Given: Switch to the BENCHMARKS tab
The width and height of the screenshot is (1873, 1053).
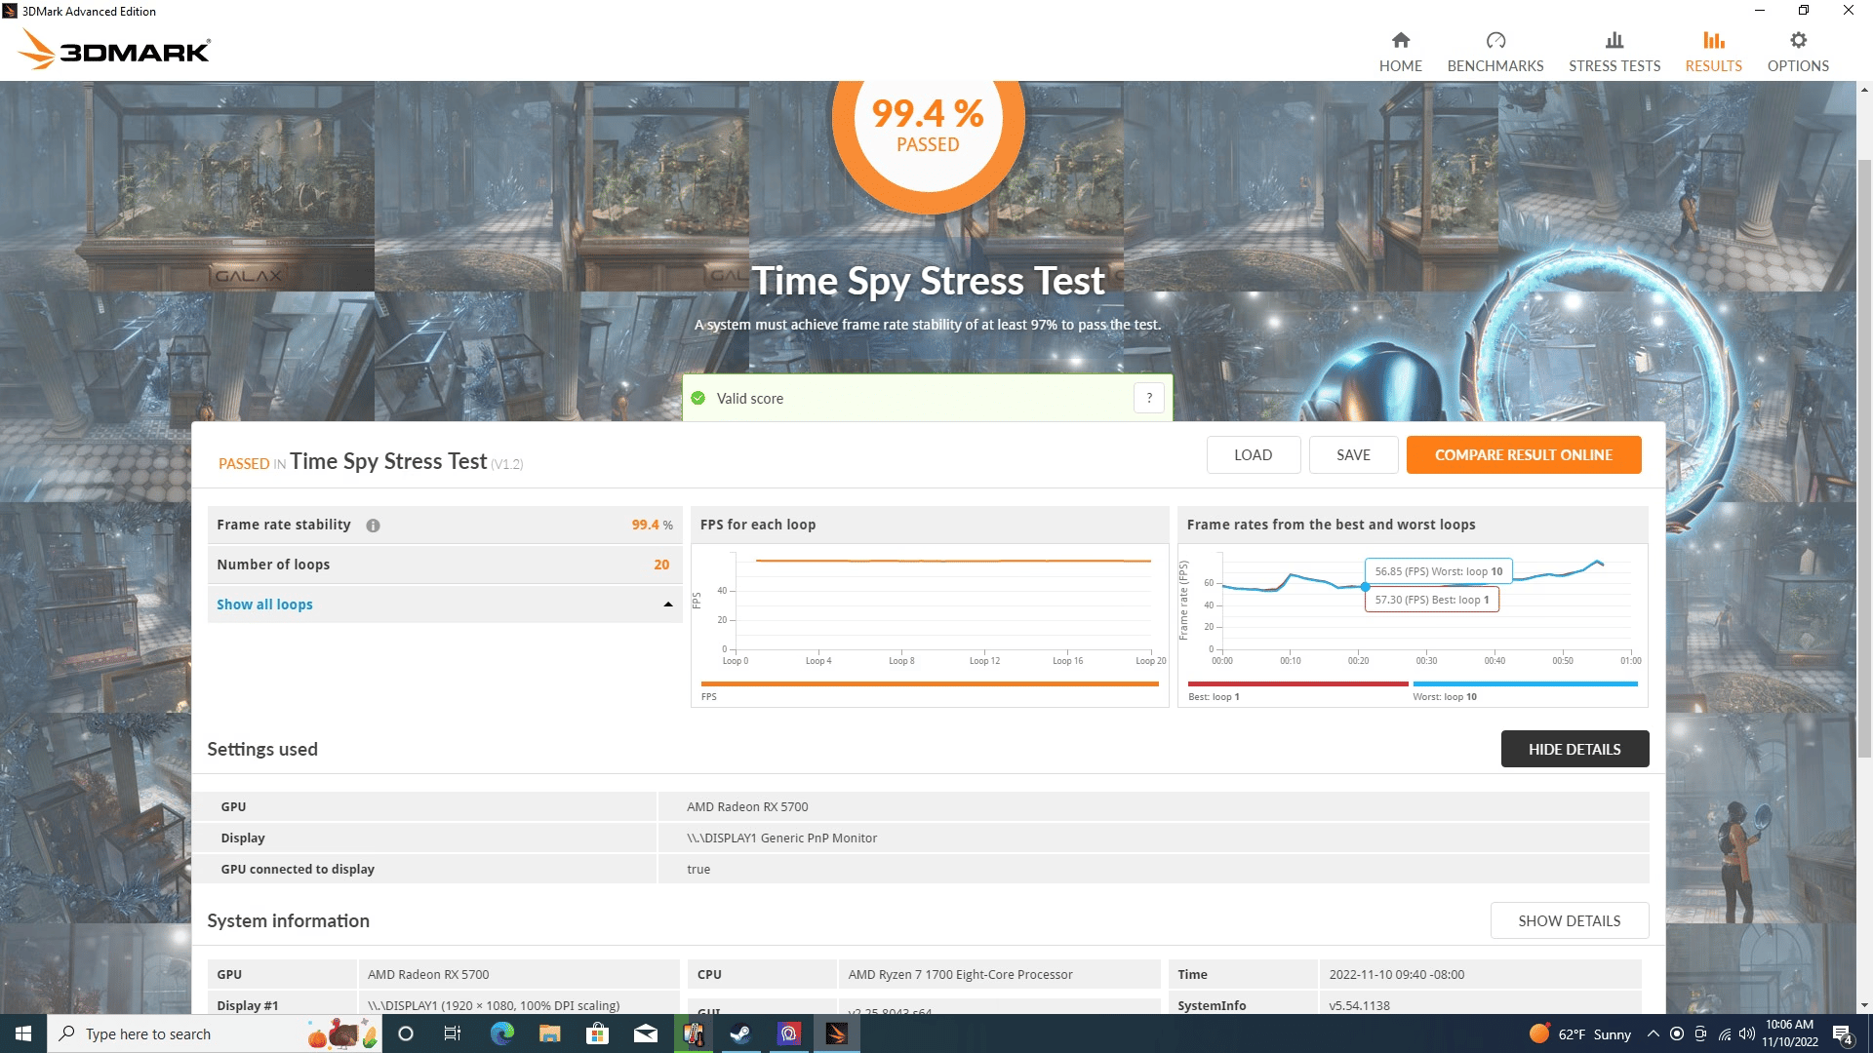Looking at the screenshot, I should coord(1494,52).
